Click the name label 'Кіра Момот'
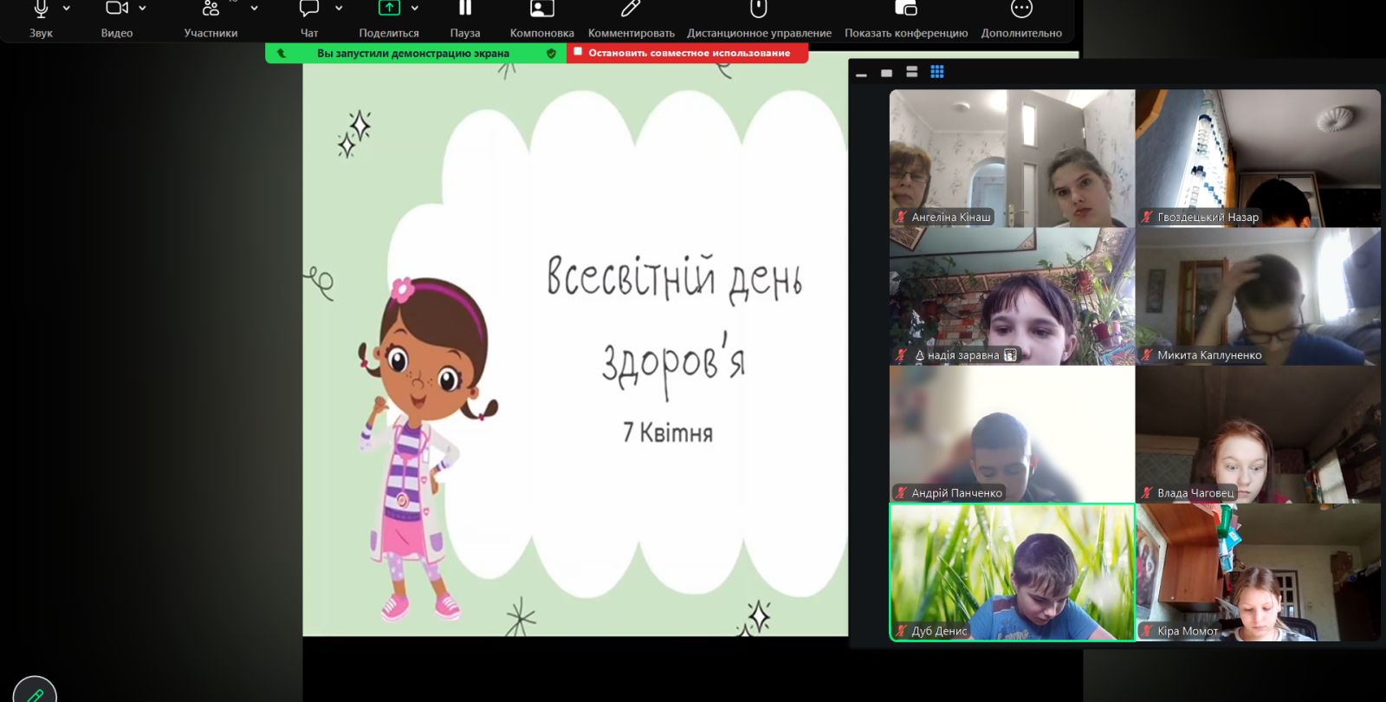Image resolution: width=1386 pixels, height=702 pixels. (1188, 631)
